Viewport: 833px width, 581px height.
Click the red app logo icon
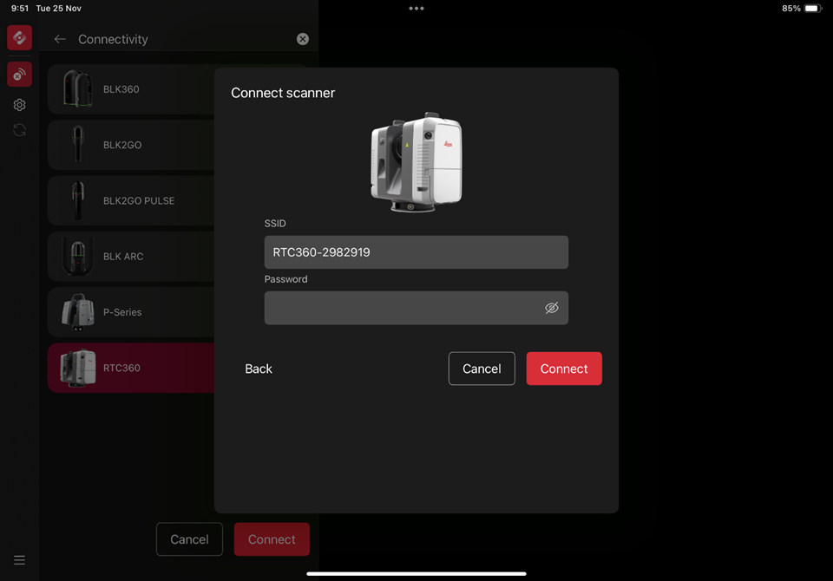19,38
